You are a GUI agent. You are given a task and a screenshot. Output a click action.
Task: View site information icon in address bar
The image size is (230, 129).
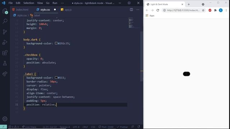(x=165, y=10)
